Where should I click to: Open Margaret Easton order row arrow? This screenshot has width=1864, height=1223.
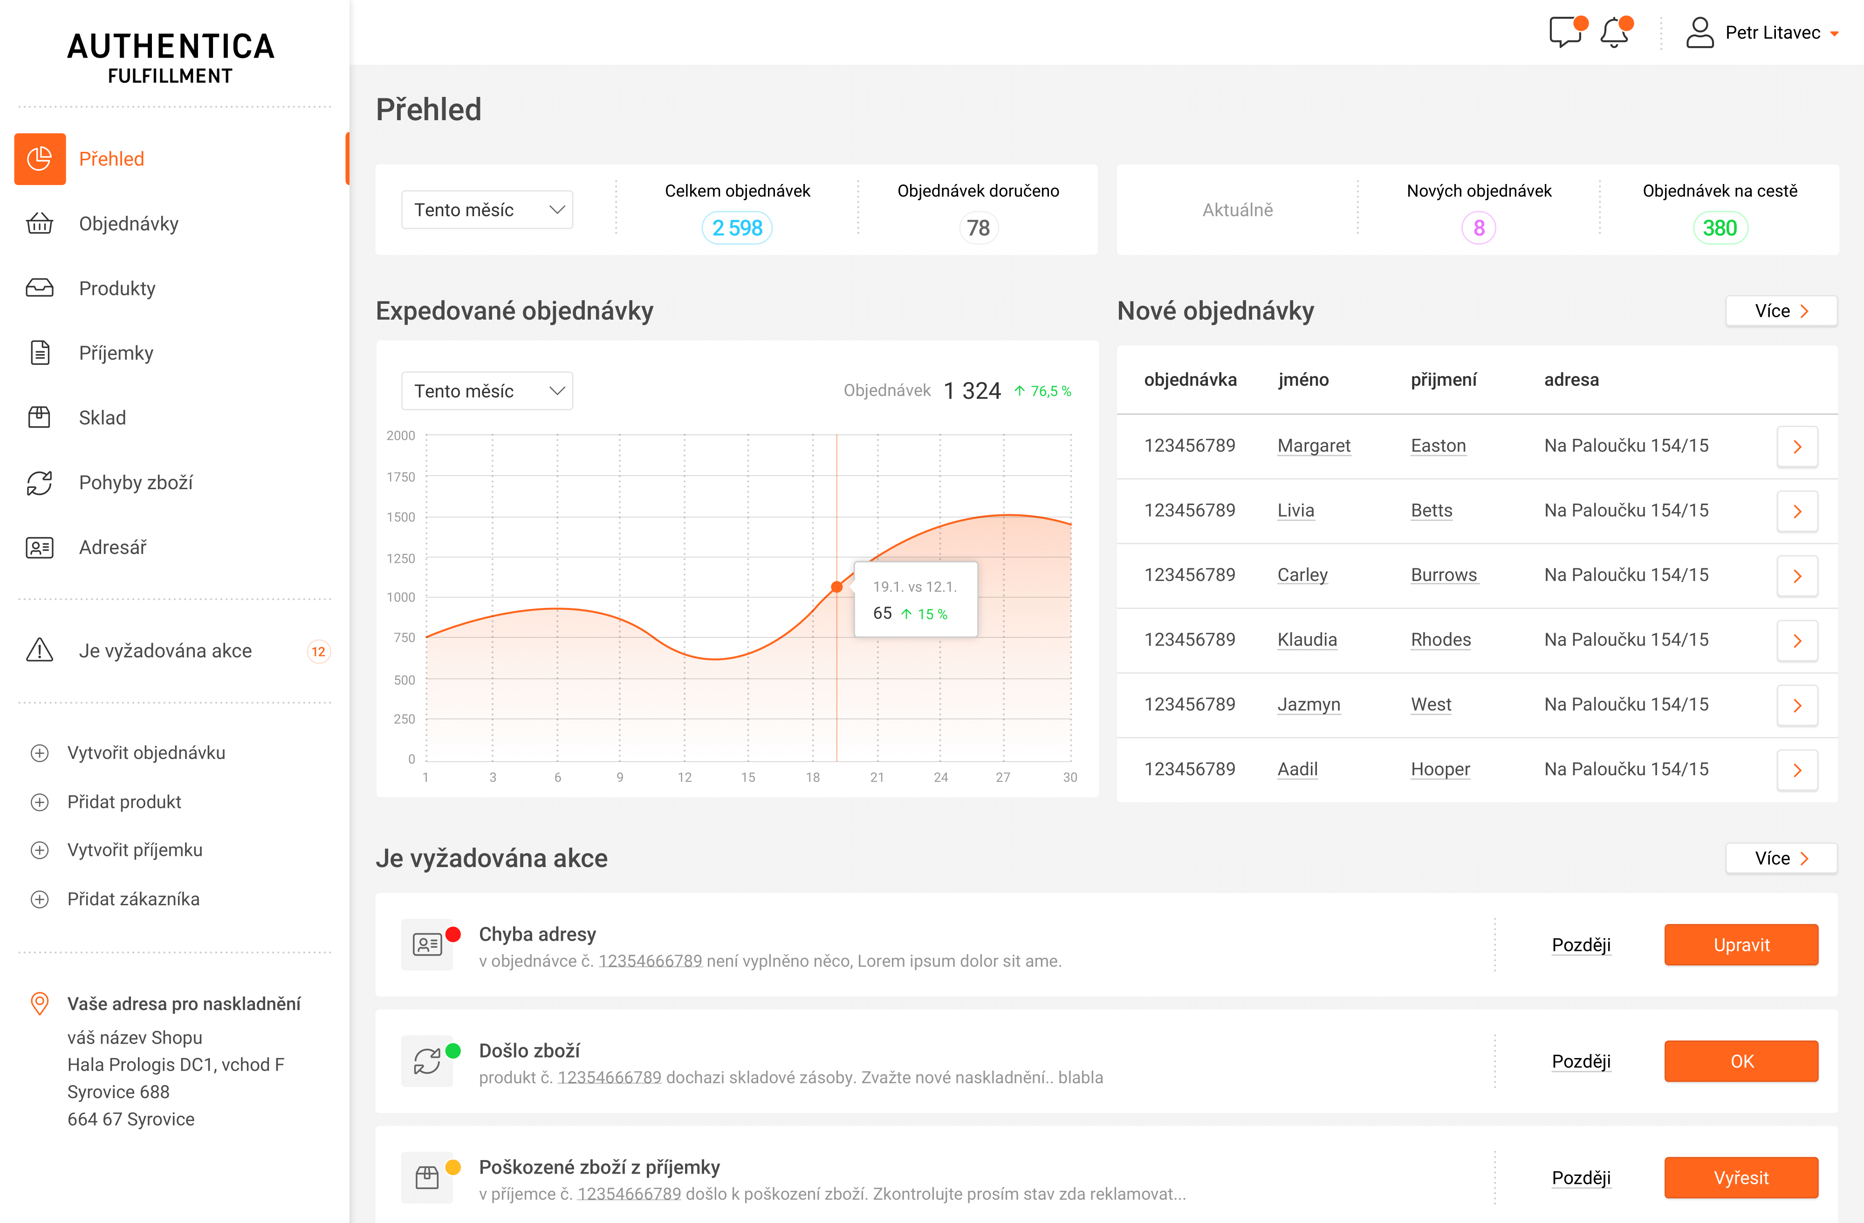point(1797,447)
